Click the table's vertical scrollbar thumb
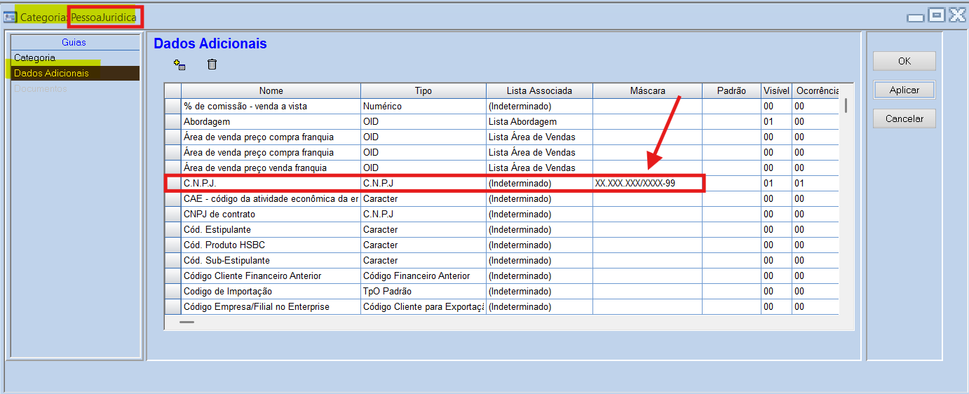 (846, 105)
